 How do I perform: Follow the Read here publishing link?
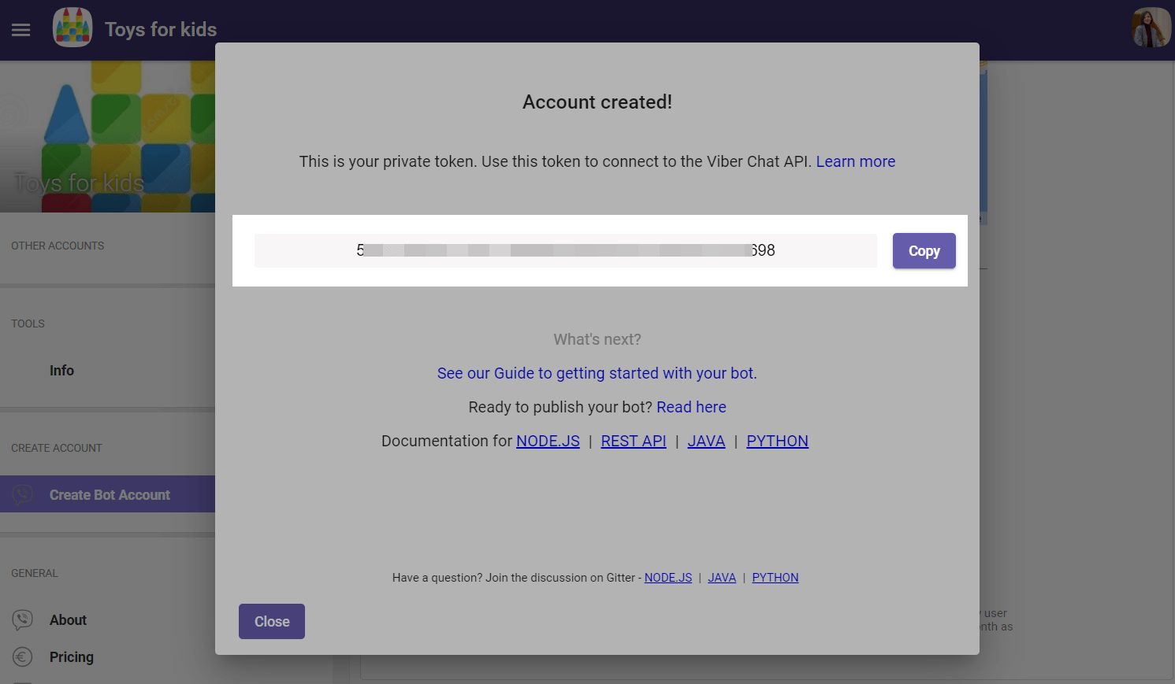pos(691,407)
